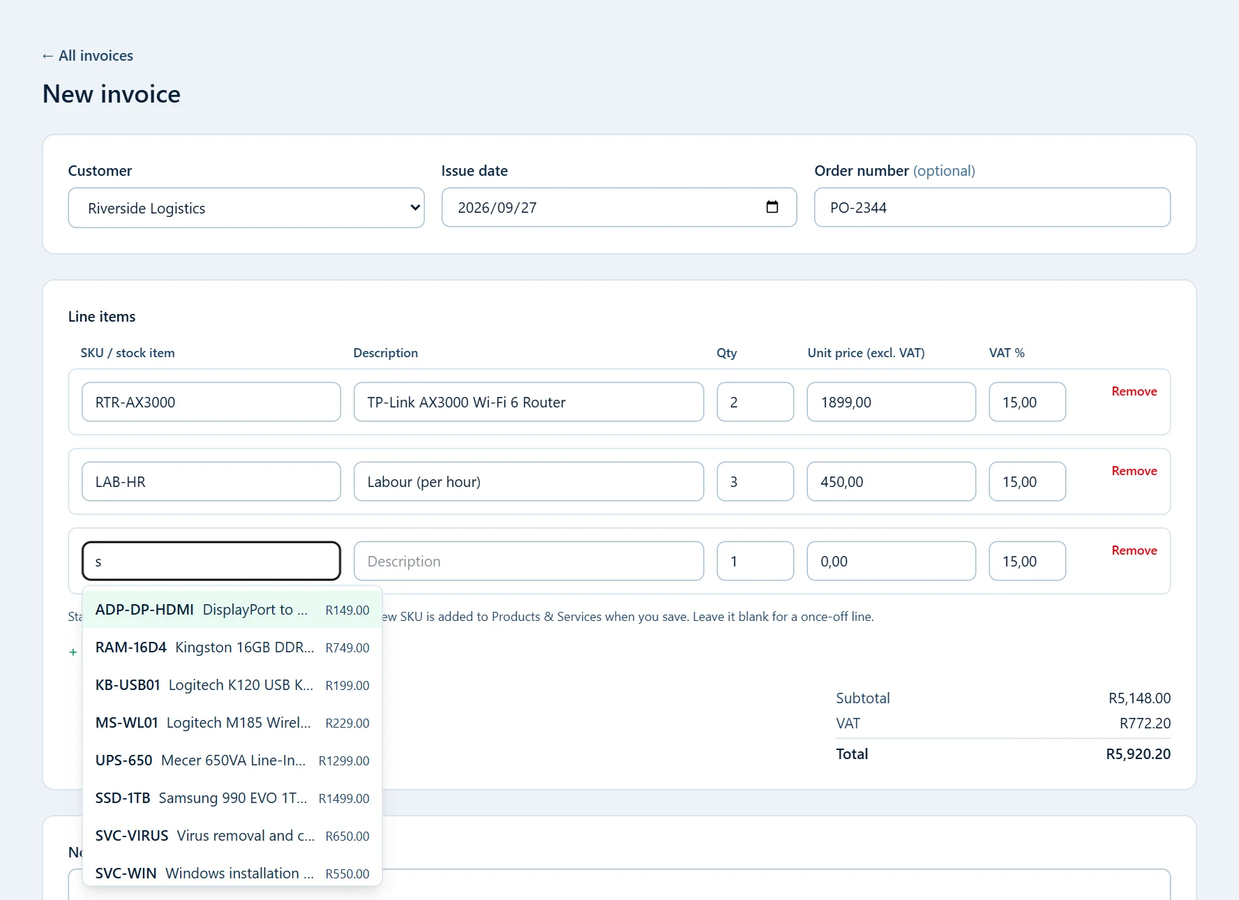
Task: Click unit price field showing 1899,00
Action: [x=892, y=402]
